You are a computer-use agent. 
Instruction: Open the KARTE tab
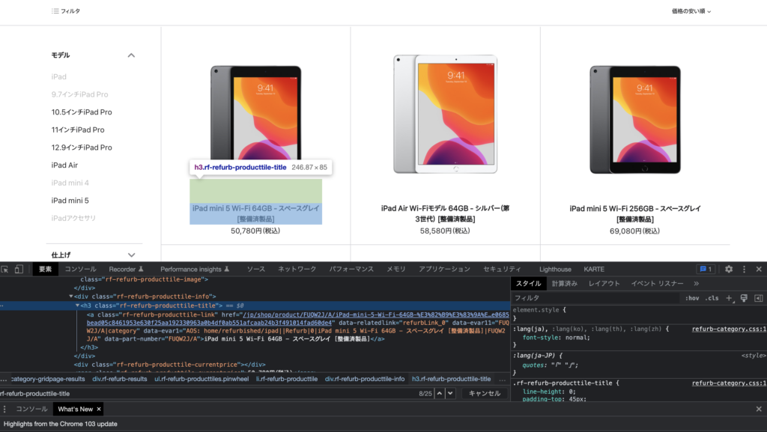594,270
